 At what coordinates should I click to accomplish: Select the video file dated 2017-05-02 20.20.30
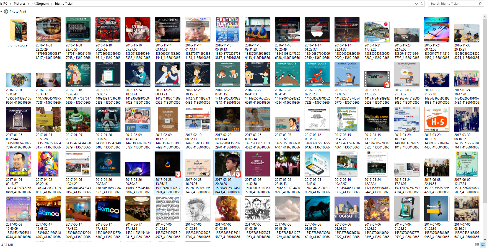tap(227, 164)
